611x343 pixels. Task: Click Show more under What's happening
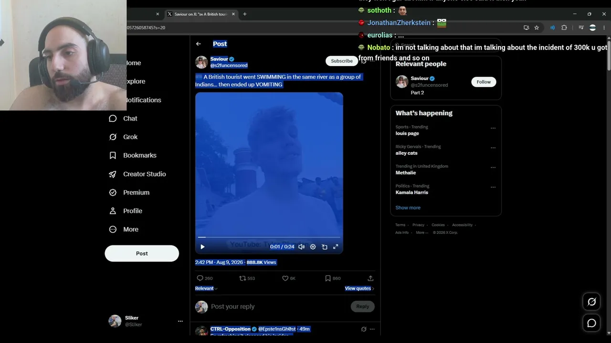point(408,208)
